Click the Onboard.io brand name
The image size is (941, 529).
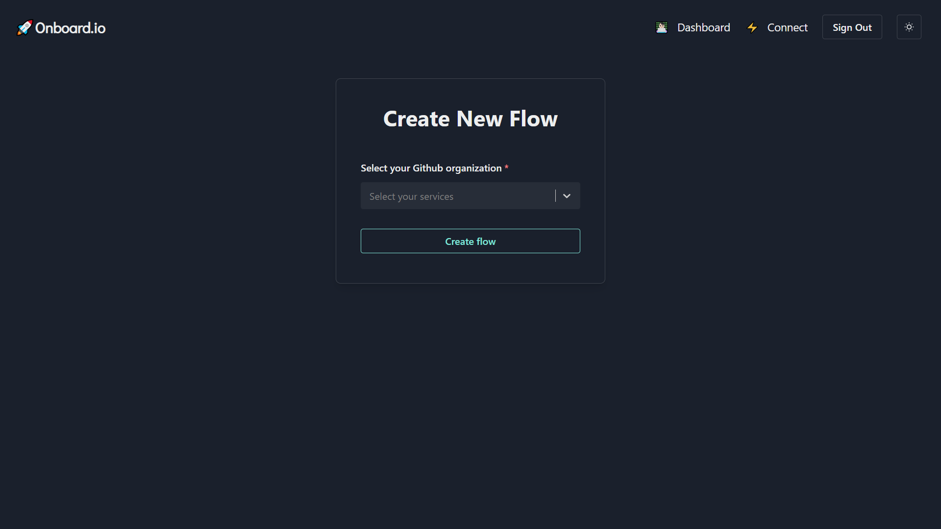pos(71,28)
